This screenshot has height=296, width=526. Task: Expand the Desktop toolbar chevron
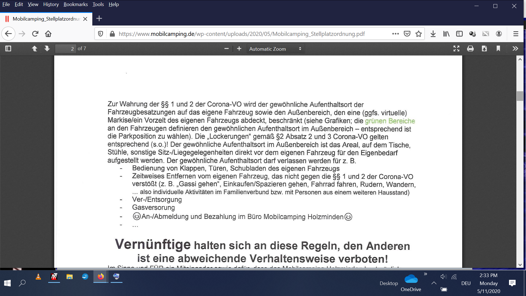tap(425, 274)
